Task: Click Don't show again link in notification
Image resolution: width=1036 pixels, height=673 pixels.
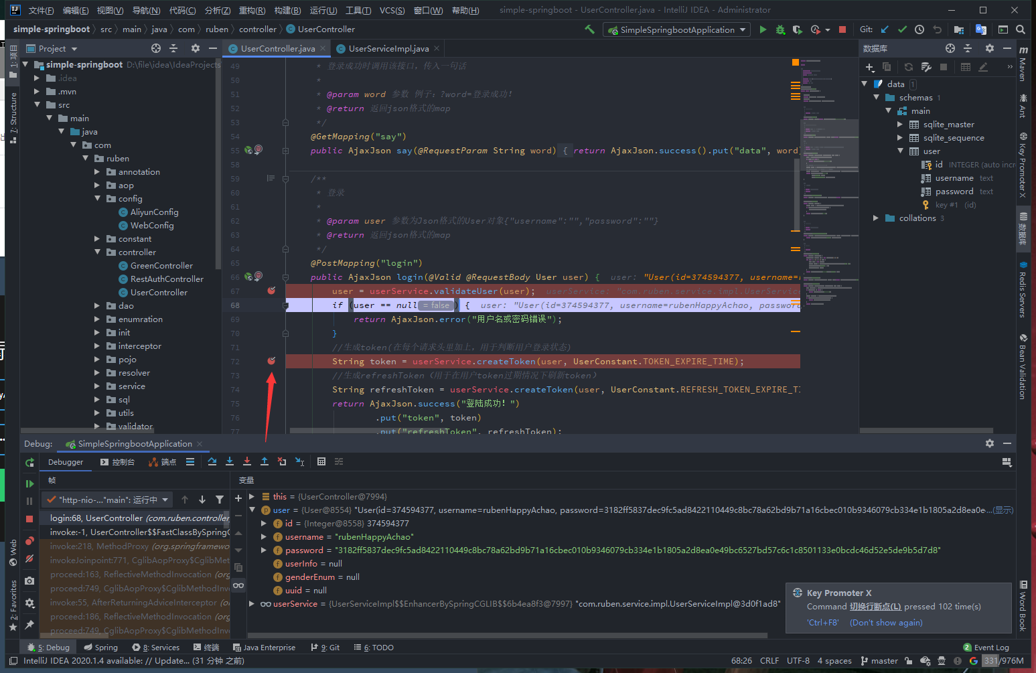Action: (x=885, y=623)
